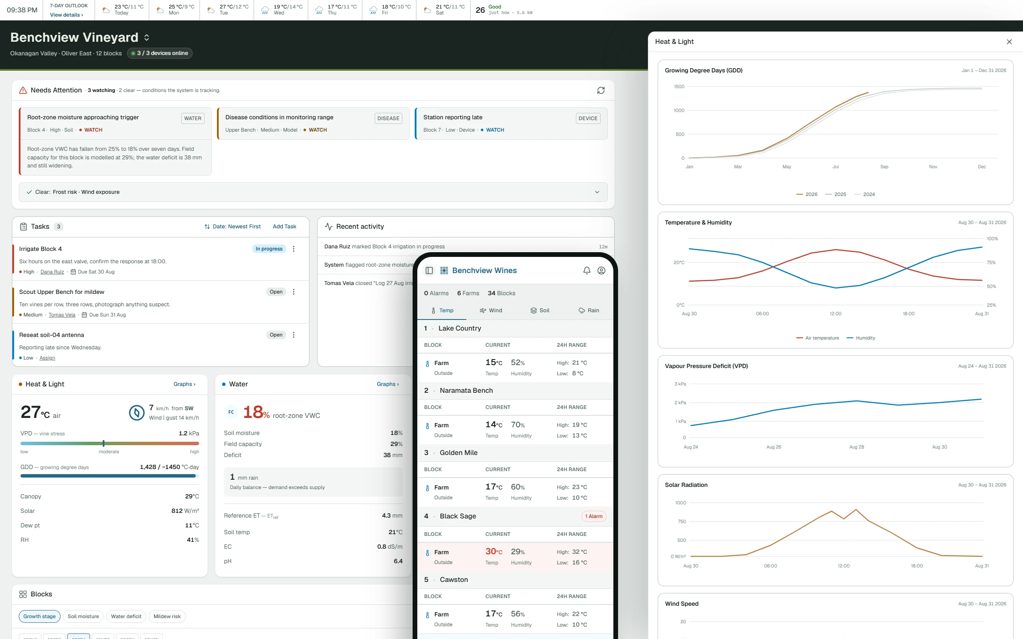Toggle the 2025 series in GDD legend
The image size is (1023, 639).
pos(836,194)
